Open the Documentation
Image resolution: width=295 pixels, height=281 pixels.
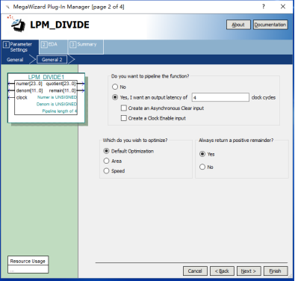pyautogui.click(x=270, y=25)
